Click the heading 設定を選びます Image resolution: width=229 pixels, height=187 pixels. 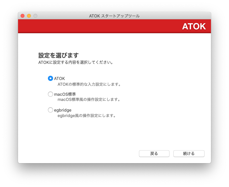[x=59, y=55]
